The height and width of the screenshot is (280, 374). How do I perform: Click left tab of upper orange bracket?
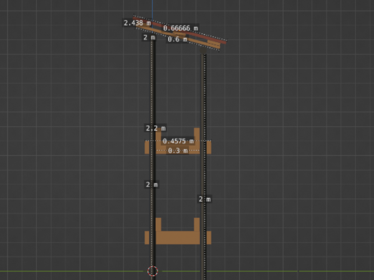[x=147, y=147]
